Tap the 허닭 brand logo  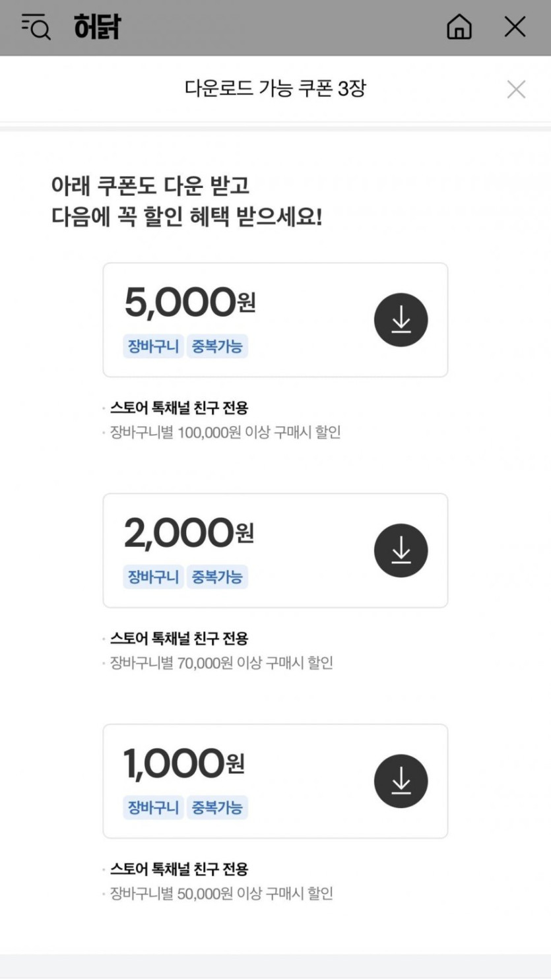(97, 28)
